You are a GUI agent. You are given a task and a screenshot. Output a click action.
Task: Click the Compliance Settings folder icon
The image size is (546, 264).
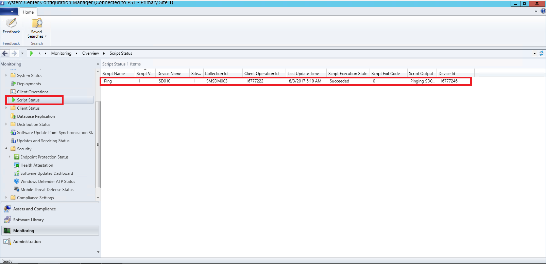13,197
